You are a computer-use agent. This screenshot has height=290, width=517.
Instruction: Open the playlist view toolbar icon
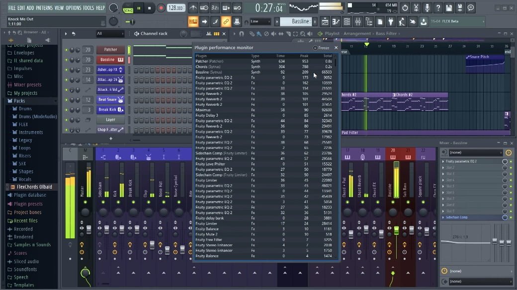pos(325,22)
